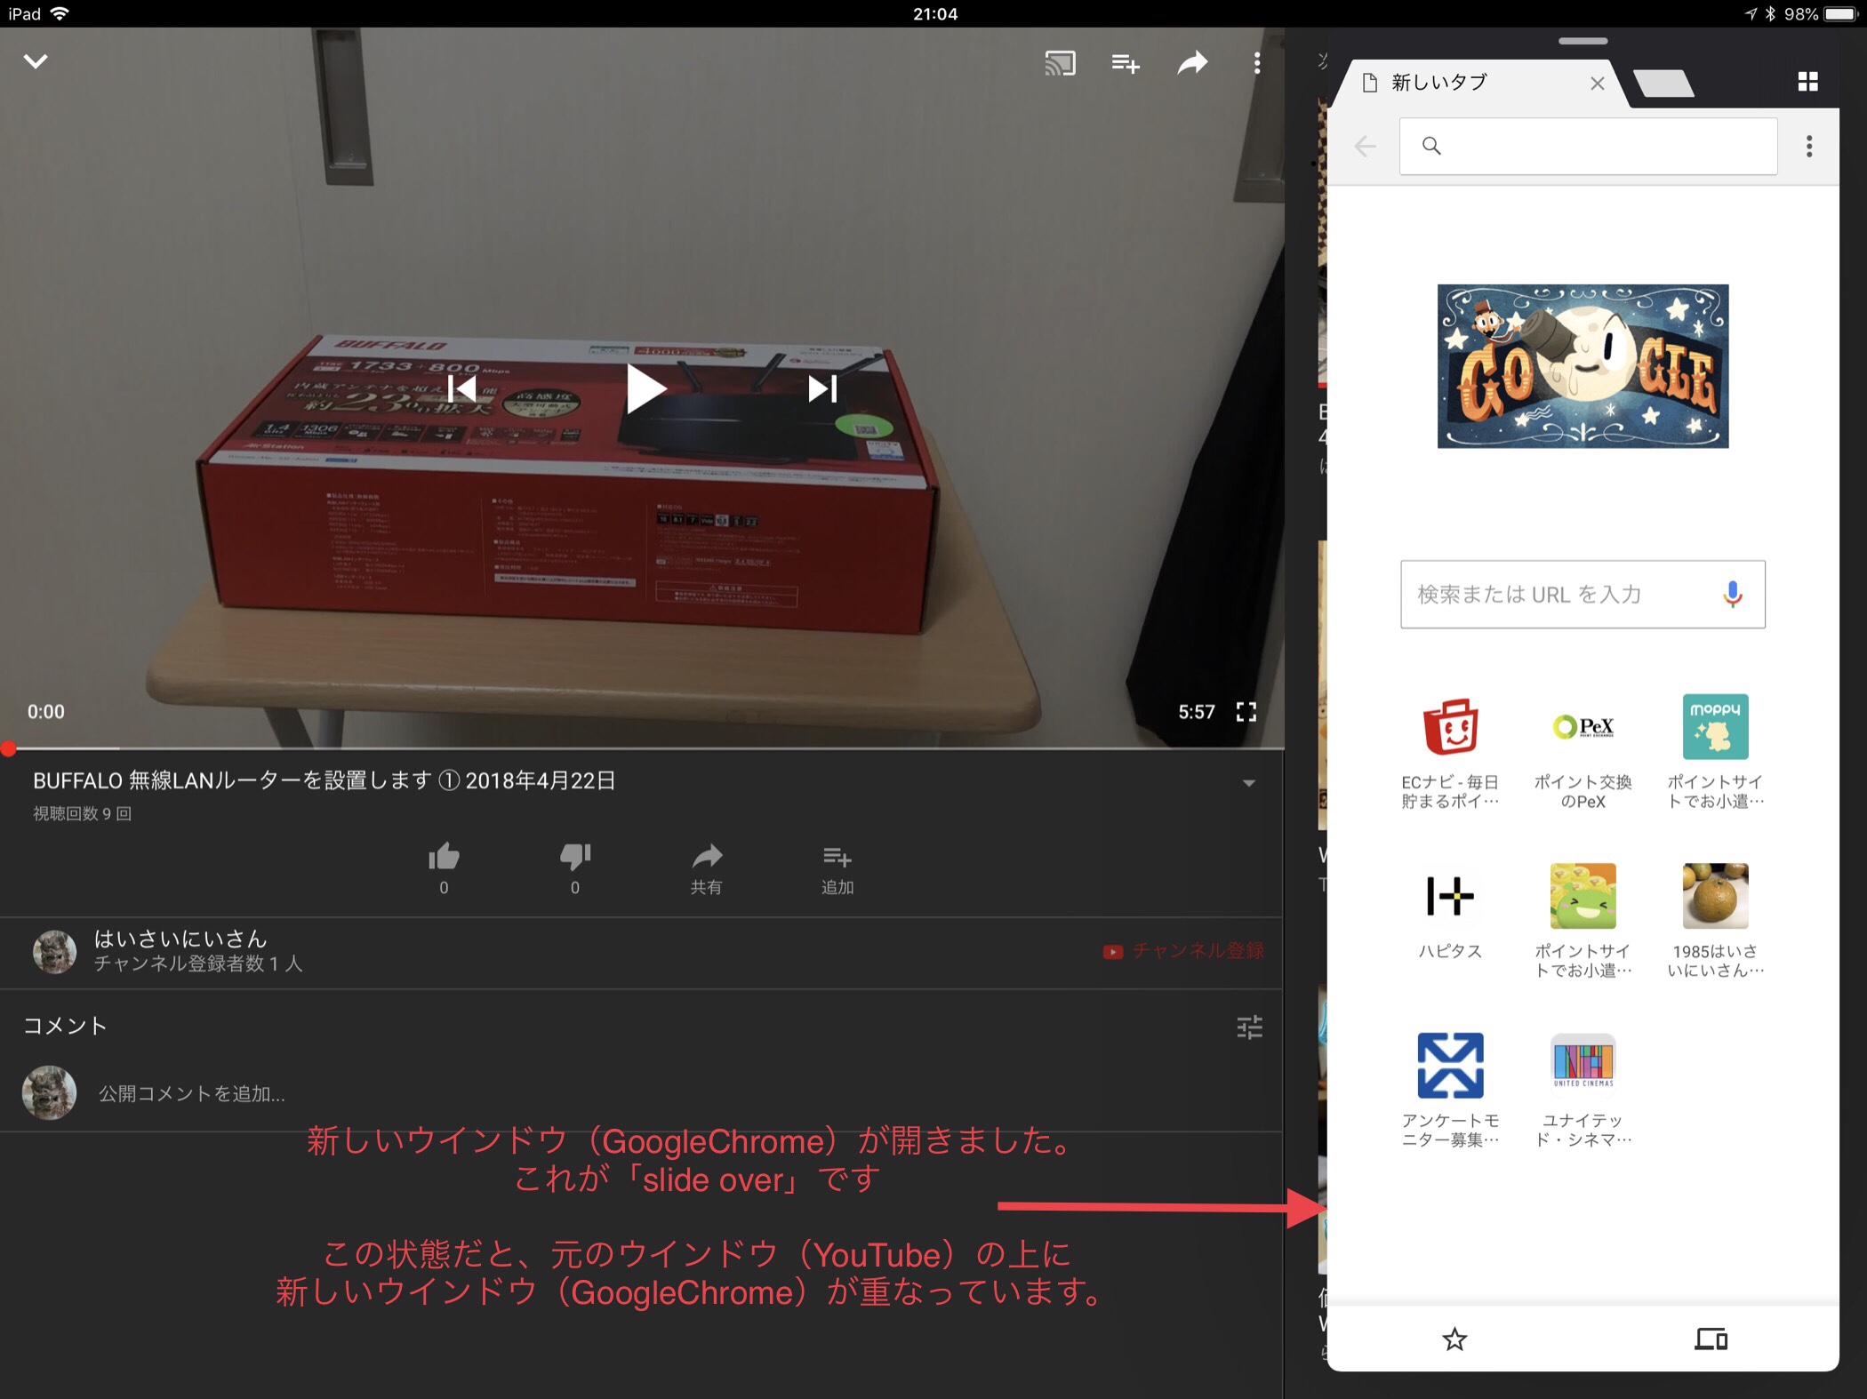The height and width of the screenshot is (1399, 1867).
Task: Subscribe via チャンネル登録 button
Action: pos(1183,951)
